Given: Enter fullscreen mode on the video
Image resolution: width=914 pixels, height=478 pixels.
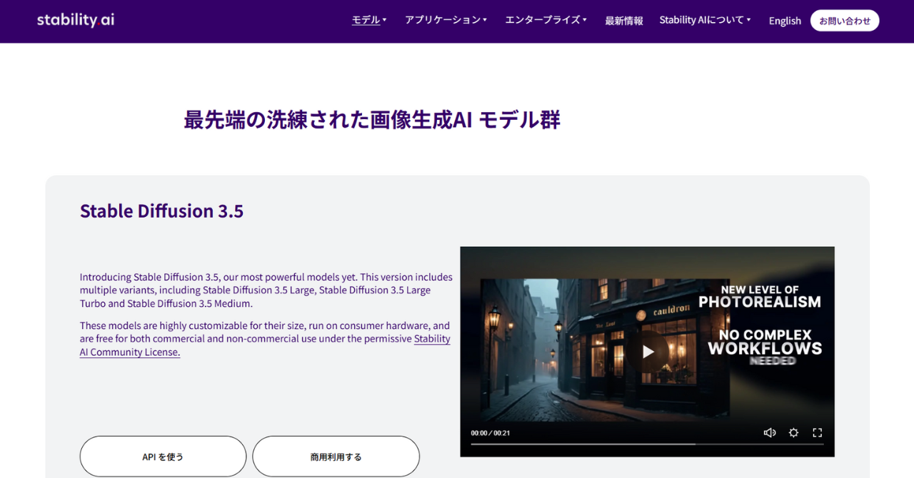Looking at the screenshot, I should tap(818, 432).
